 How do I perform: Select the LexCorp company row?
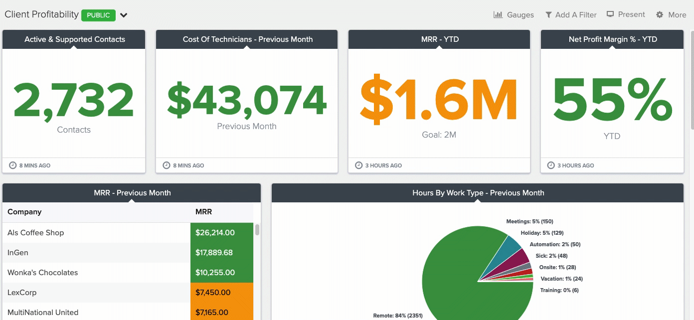point(128,293)
